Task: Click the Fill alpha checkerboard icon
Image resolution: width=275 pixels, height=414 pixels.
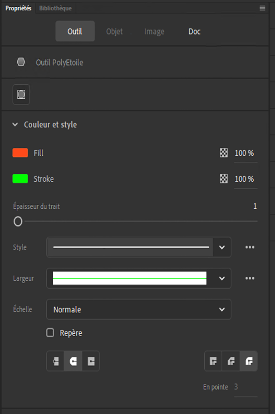Action: (224, 153)
